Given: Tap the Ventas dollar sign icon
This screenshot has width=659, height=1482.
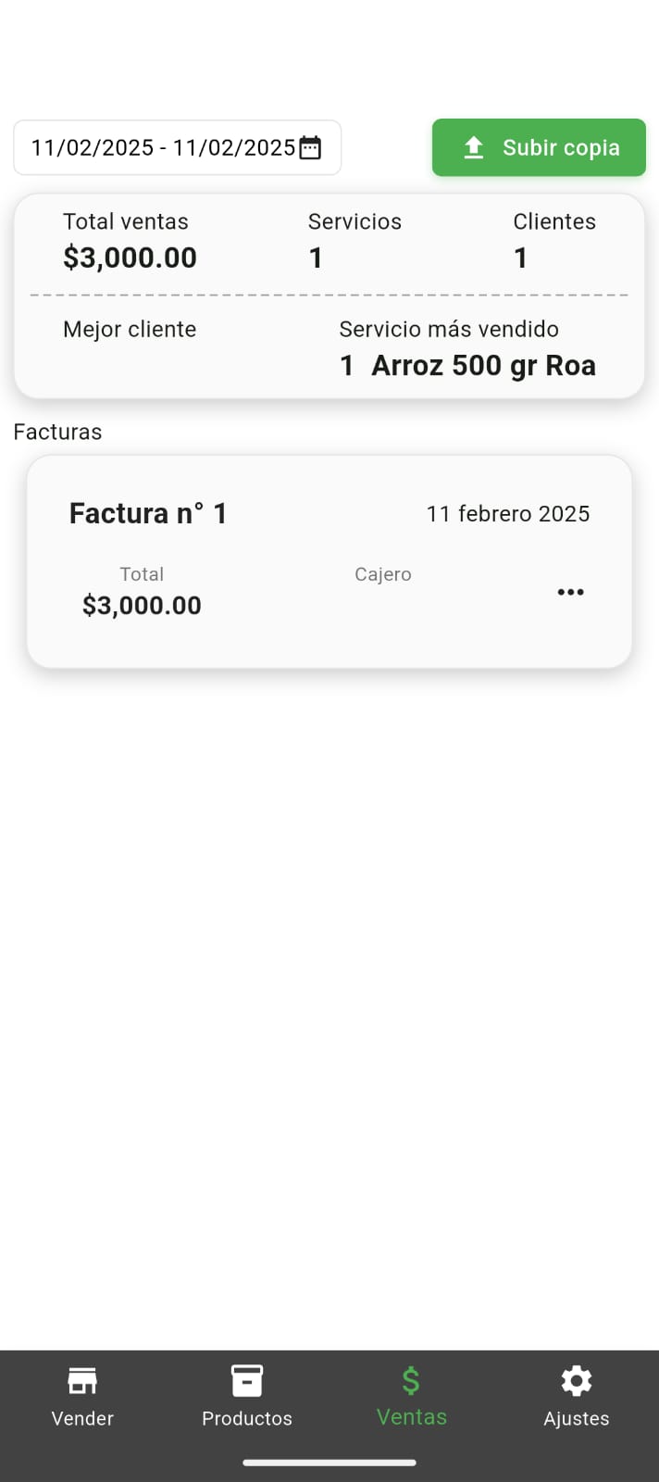Looking at the screenshot, I should 411,1381.
